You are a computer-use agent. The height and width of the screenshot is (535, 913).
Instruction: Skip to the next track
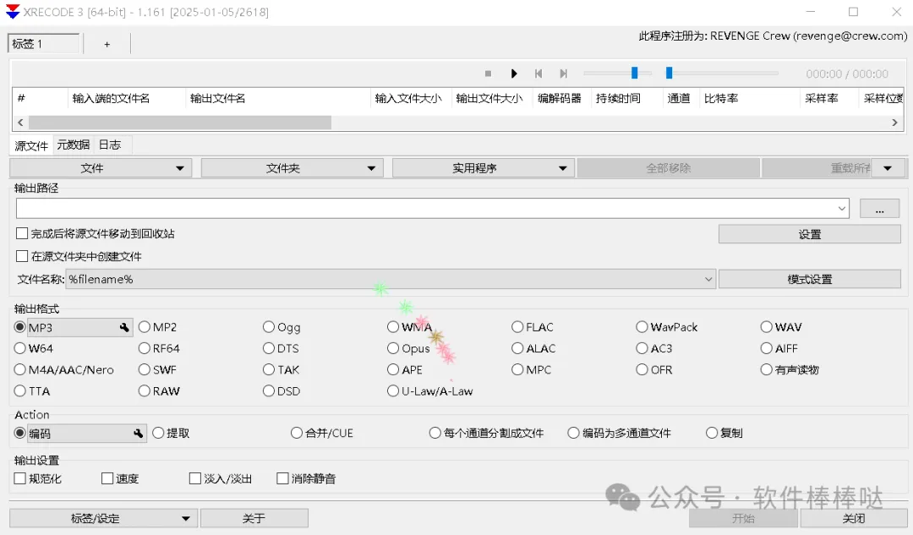tap(563, 74)
